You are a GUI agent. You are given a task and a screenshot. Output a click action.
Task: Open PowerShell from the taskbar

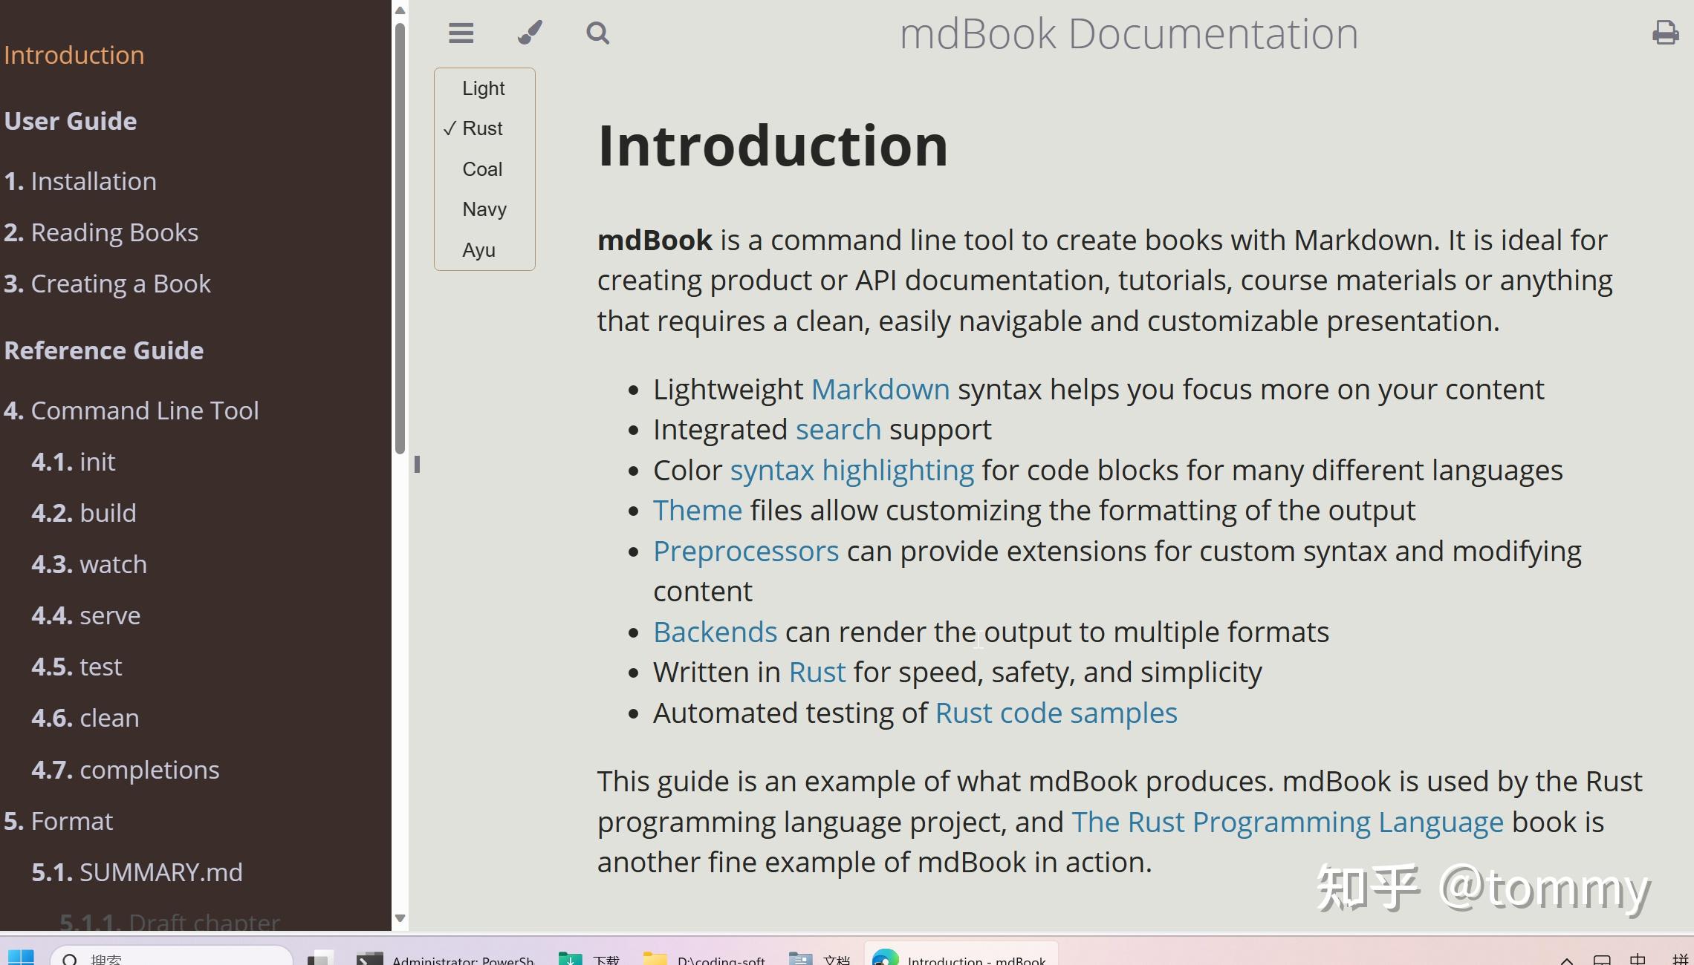(x=446, y=959)
